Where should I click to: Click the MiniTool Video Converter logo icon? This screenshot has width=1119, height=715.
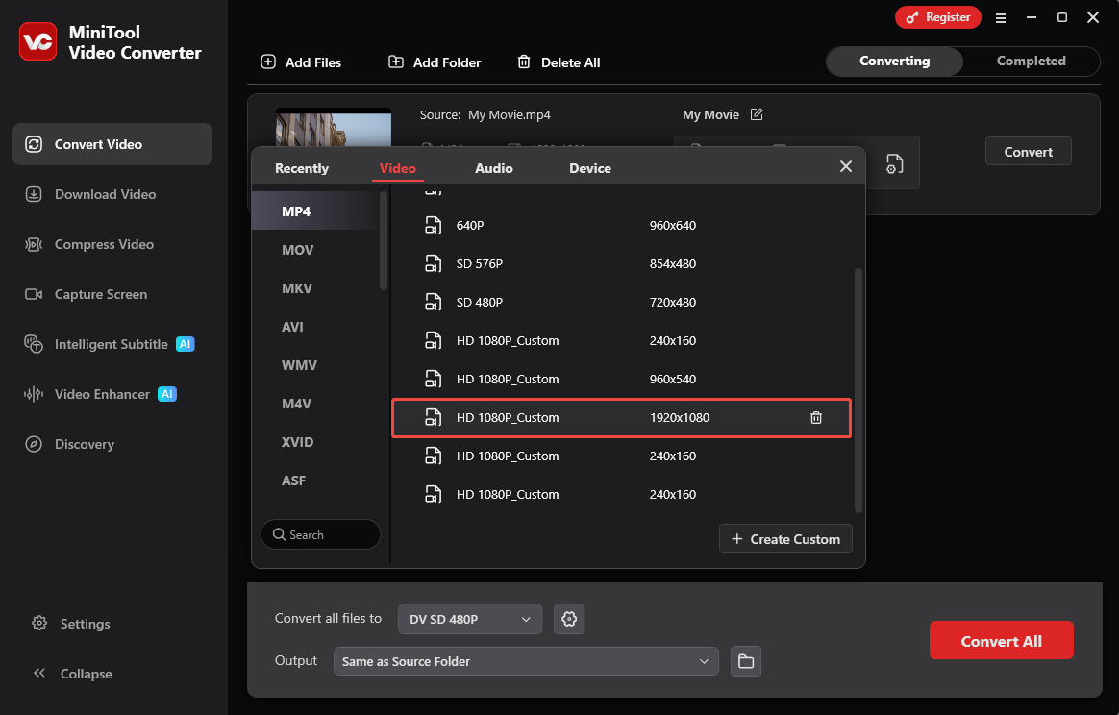tap(37, 41)
